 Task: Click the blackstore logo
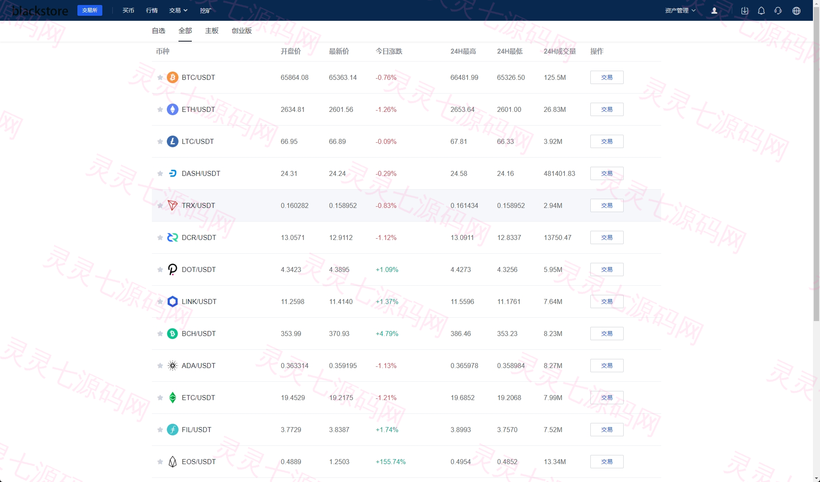pyautogui.click(x=40, y=11)
